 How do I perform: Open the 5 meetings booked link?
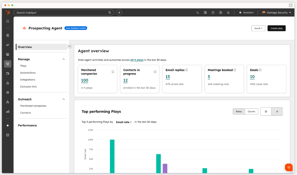coord(209,77)
